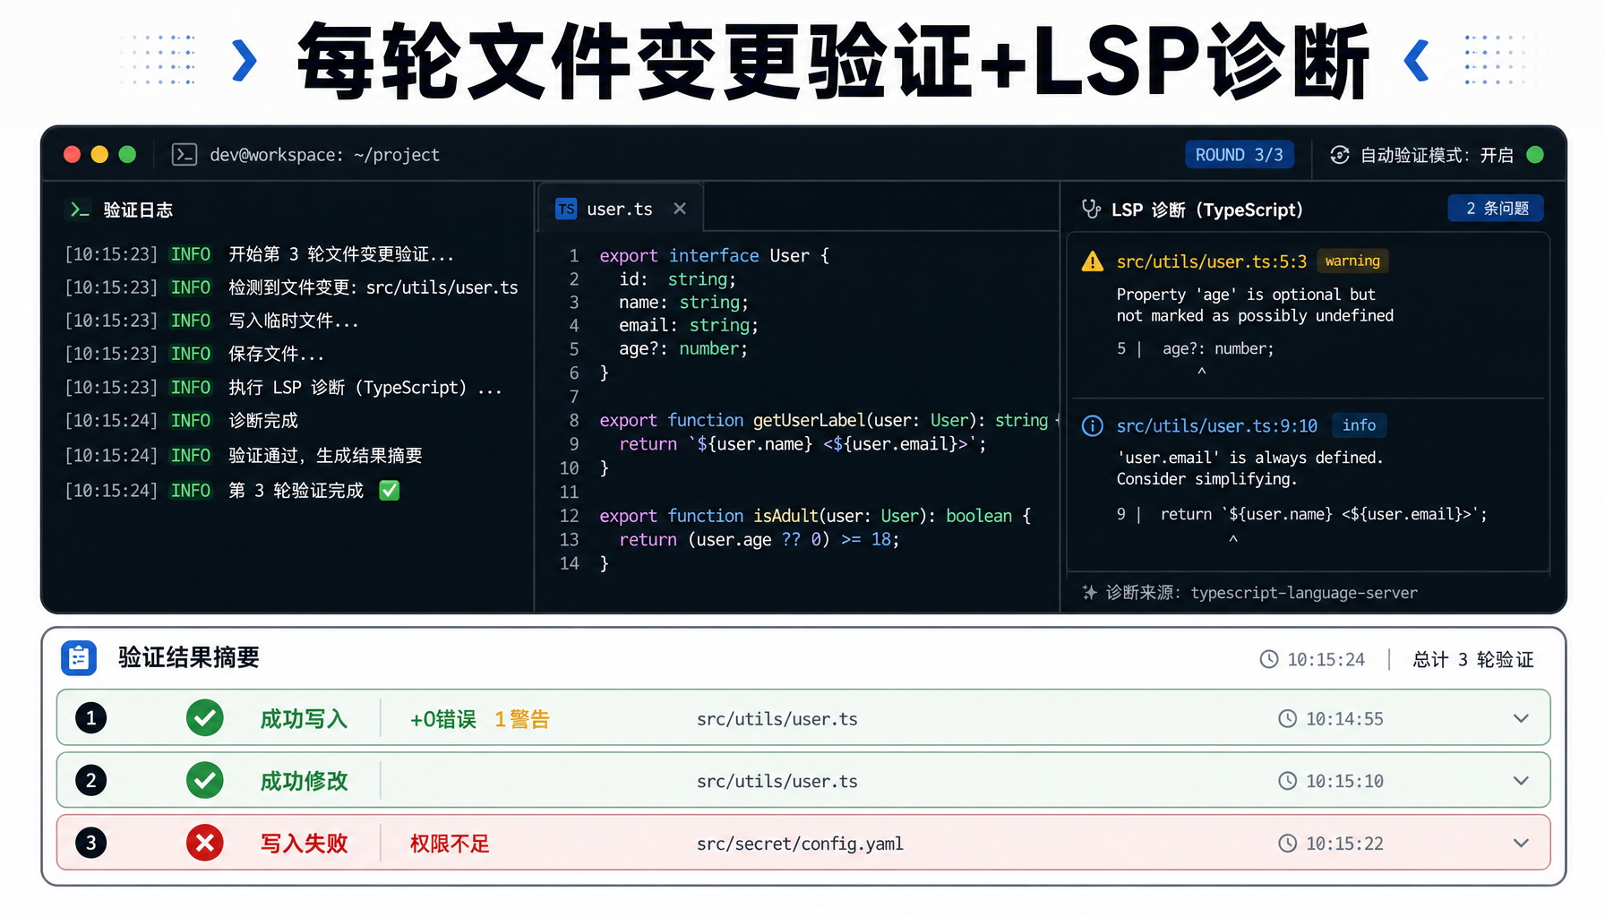This screenshot has height=917, width=1605.
Task: Click the red X icon for '写入失败'
Action: 205,843
